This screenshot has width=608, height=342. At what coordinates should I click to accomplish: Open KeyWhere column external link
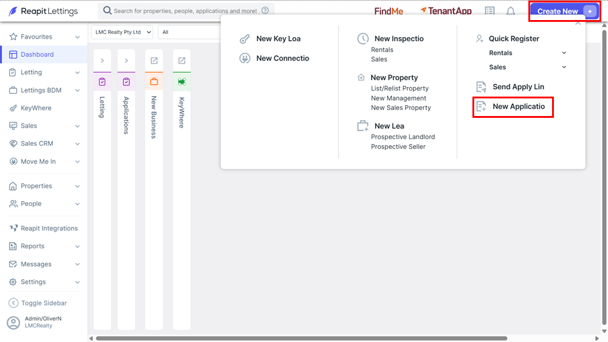[182, 60]
